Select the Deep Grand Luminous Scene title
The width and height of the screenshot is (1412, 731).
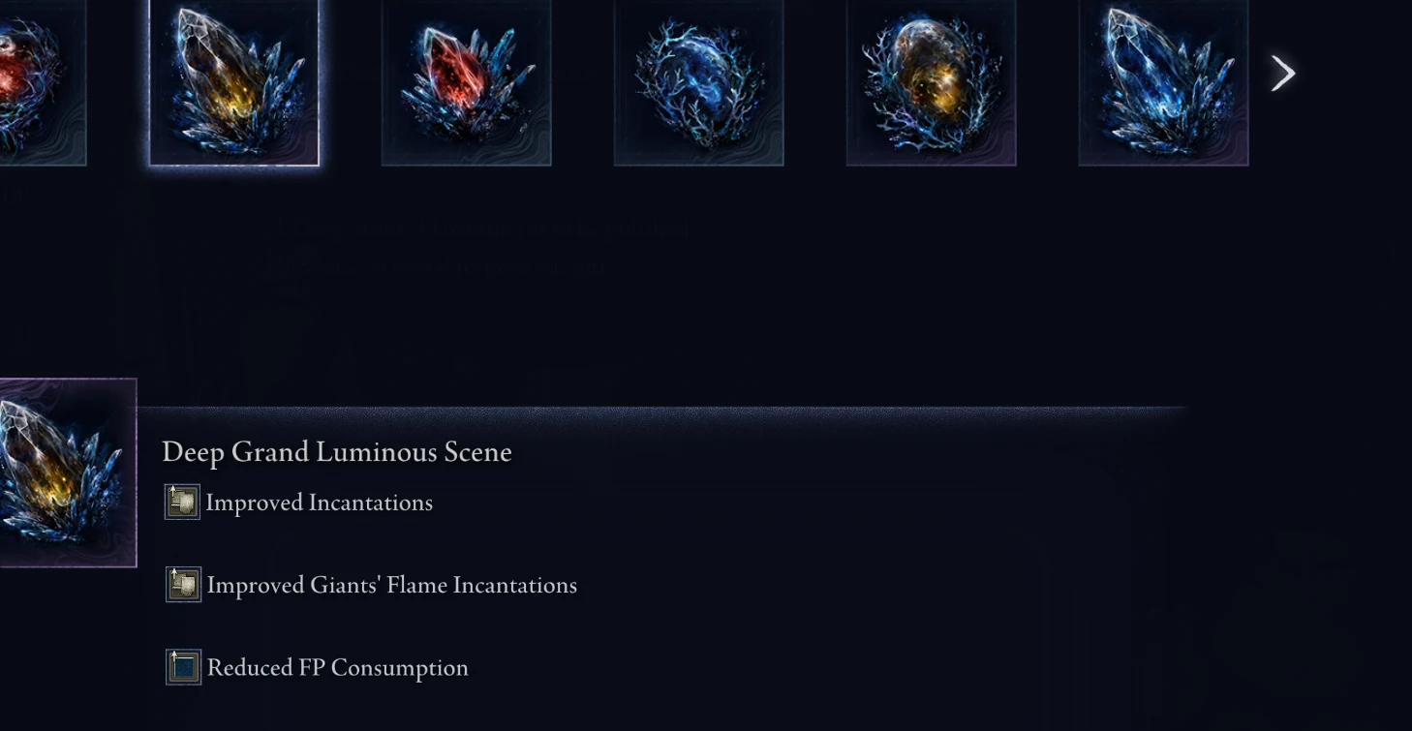click(x=337, y=452)
